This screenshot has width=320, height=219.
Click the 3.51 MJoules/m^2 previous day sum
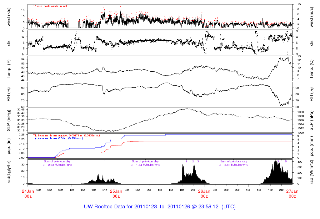(234, 165)
